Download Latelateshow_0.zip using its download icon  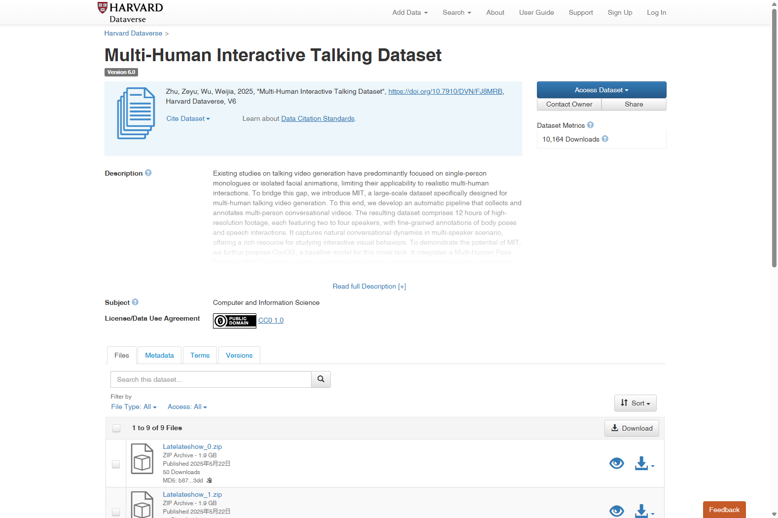coord(644,464)
